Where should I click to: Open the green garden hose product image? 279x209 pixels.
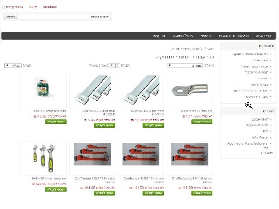click(x=43, y=90)
